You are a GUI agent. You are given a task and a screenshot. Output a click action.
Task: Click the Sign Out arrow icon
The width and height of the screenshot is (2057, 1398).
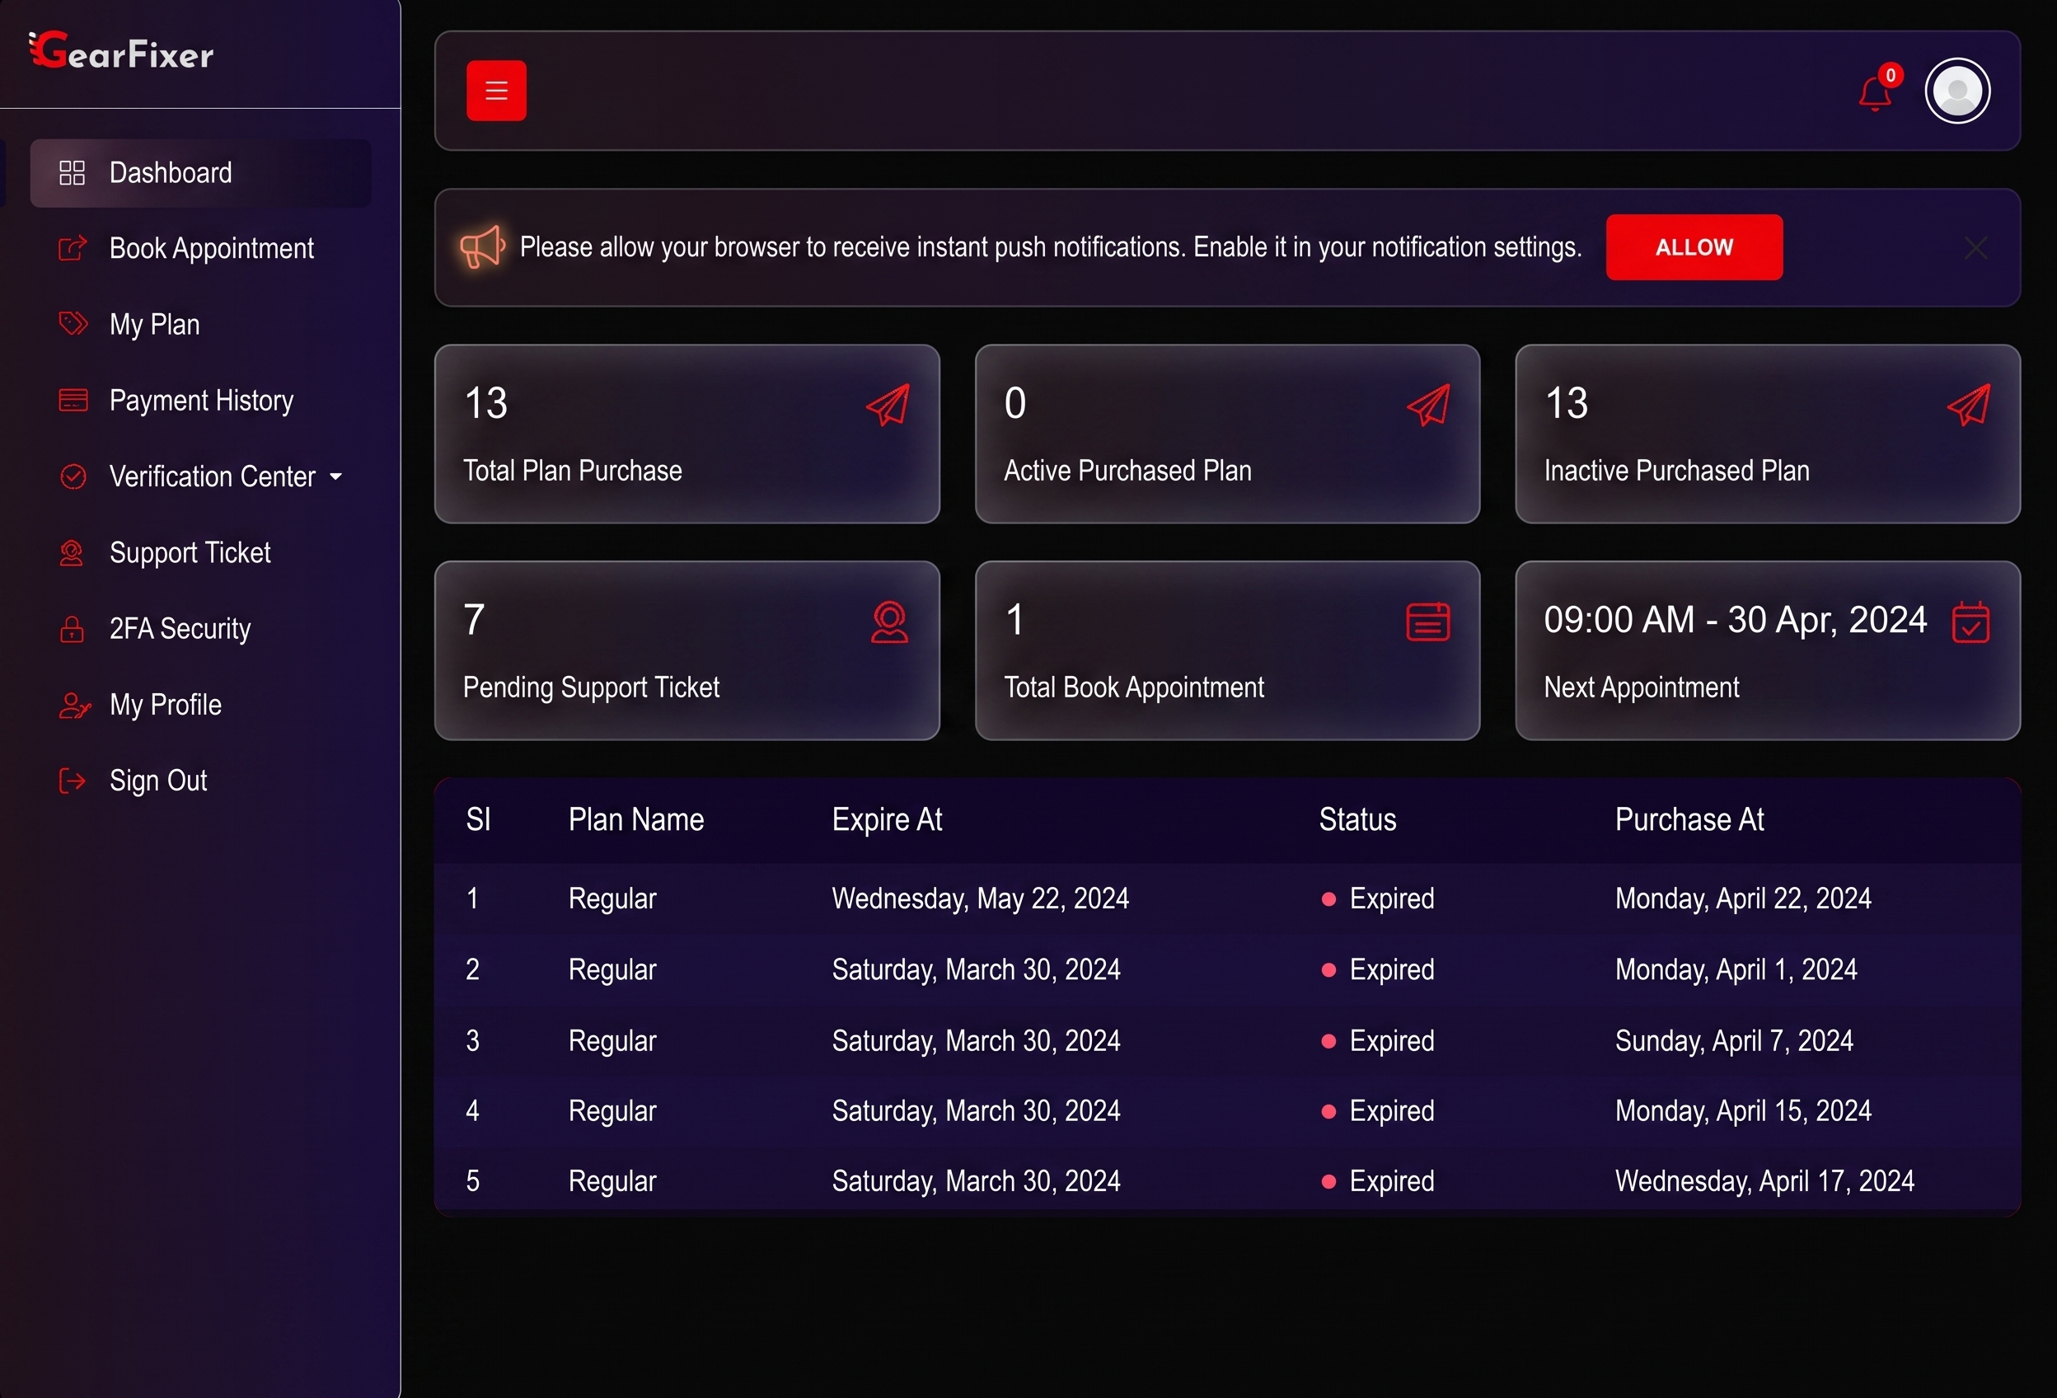pyautogui.click(x=72, y=781)
